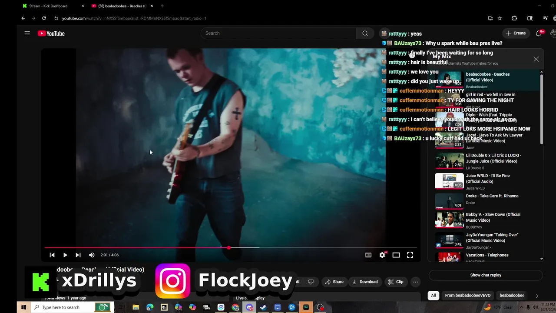The height and width of the screenshot is (313, 556).
Task: Dislike the video with thumbs down
Action: point(311,282)
